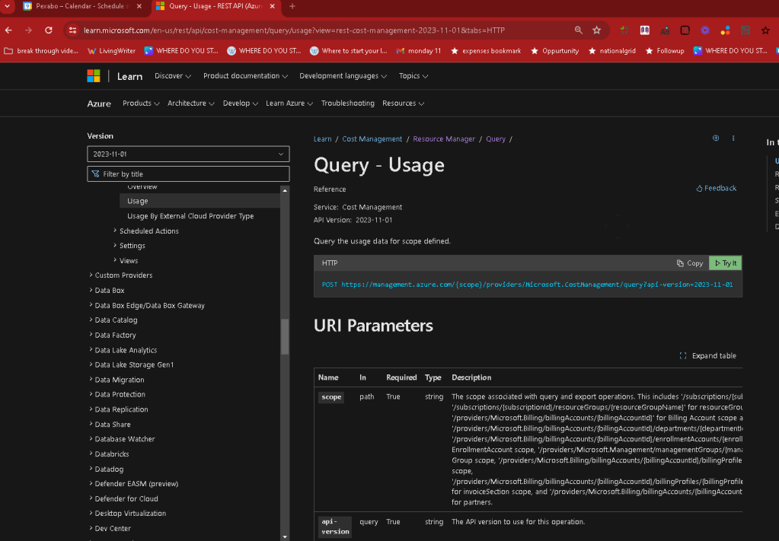Image resolution: width=779 pixels, height=541 pixels.
Task: Click the 'scope' parameter name cell
Action: [x=331, y=397]
